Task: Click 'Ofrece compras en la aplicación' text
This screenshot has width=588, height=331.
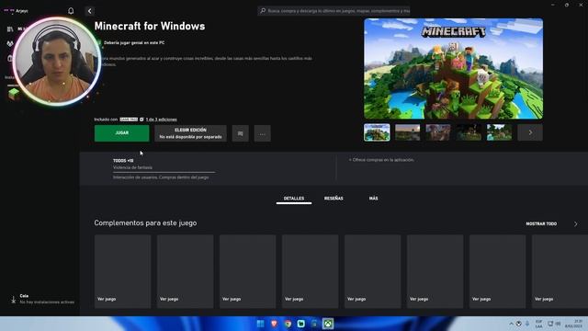Action: tap(382, 160)
